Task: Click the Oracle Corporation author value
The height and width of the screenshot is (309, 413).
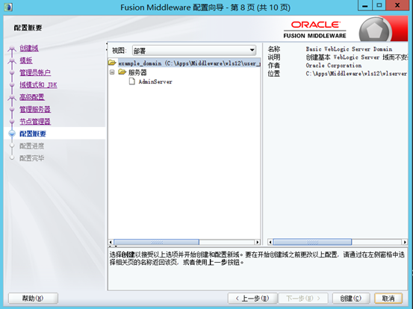Action: (334, 65)
